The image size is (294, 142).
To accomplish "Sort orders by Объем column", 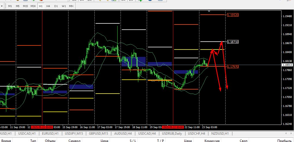I will pyautogui.click(x=50, y=141).
